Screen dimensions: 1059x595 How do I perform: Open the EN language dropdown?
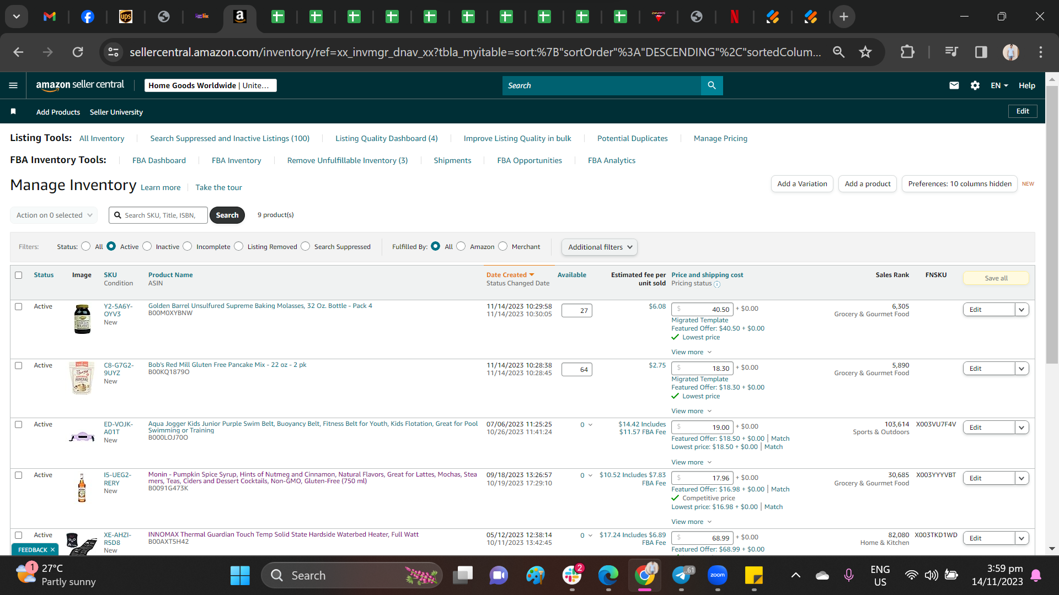(x=999, y=85)
